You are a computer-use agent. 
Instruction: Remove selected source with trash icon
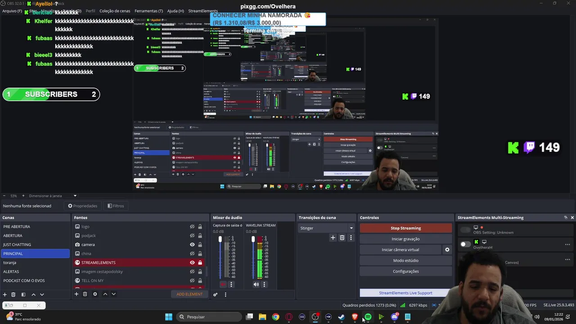pos(85,294)
